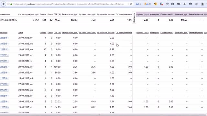Viewport: 207px width, 116px height.
Task: Open ad link 2255169
Action: pyautogui.click(x=4, y=107)
